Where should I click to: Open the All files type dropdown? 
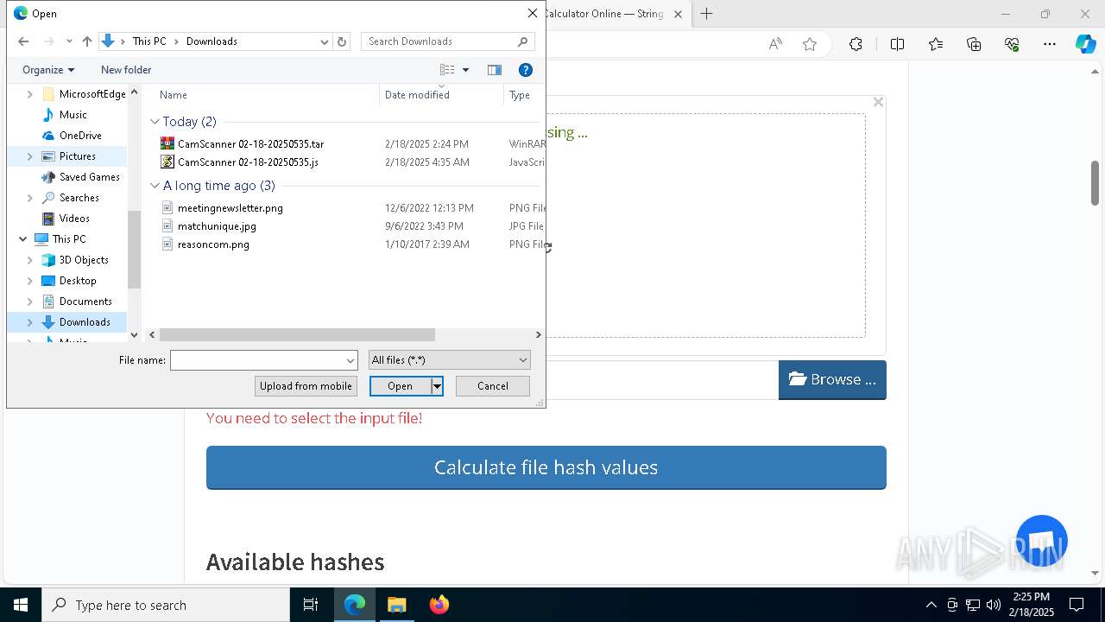(449, 360)
